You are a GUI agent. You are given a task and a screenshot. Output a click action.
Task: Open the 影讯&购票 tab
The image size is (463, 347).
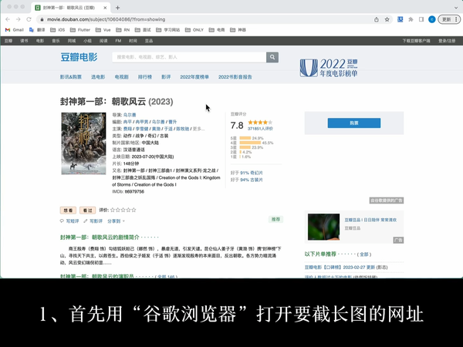tap(71, 77)
